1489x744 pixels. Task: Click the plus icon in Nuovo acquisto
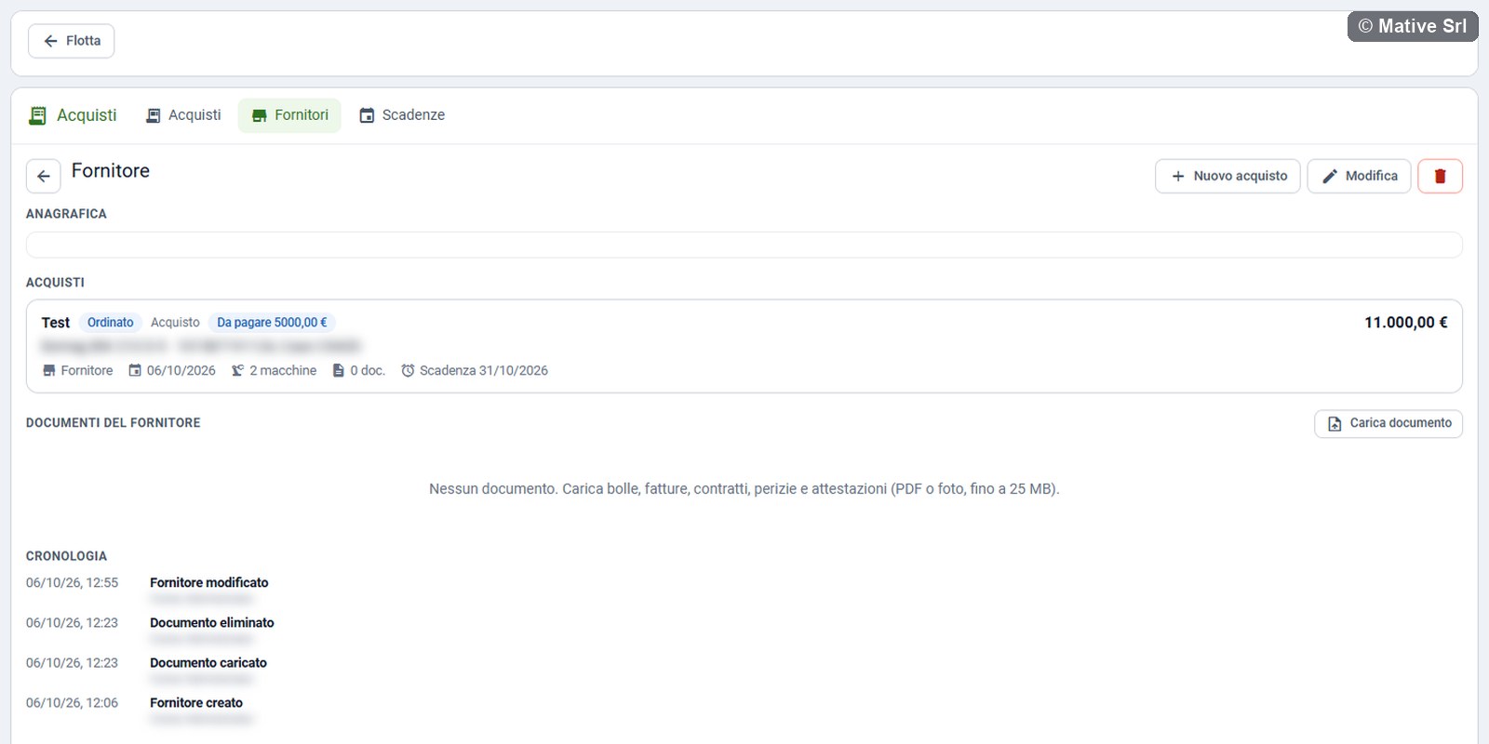1178,176
